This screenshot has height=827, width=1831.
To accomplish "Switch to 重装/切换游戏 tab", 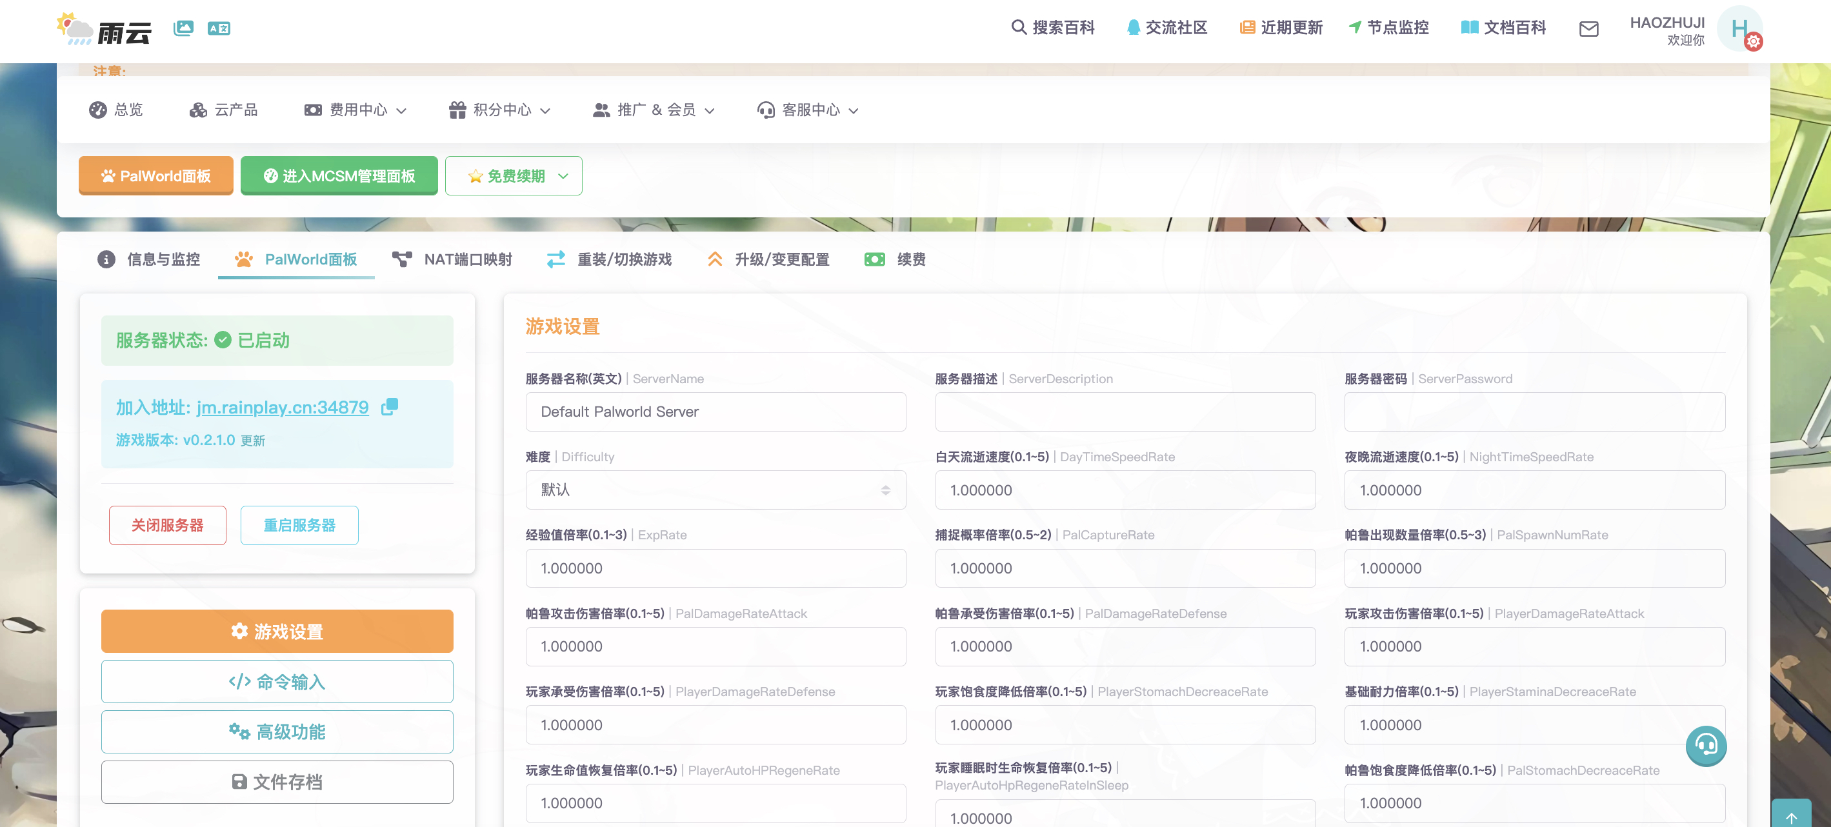I will click(609, 259).
